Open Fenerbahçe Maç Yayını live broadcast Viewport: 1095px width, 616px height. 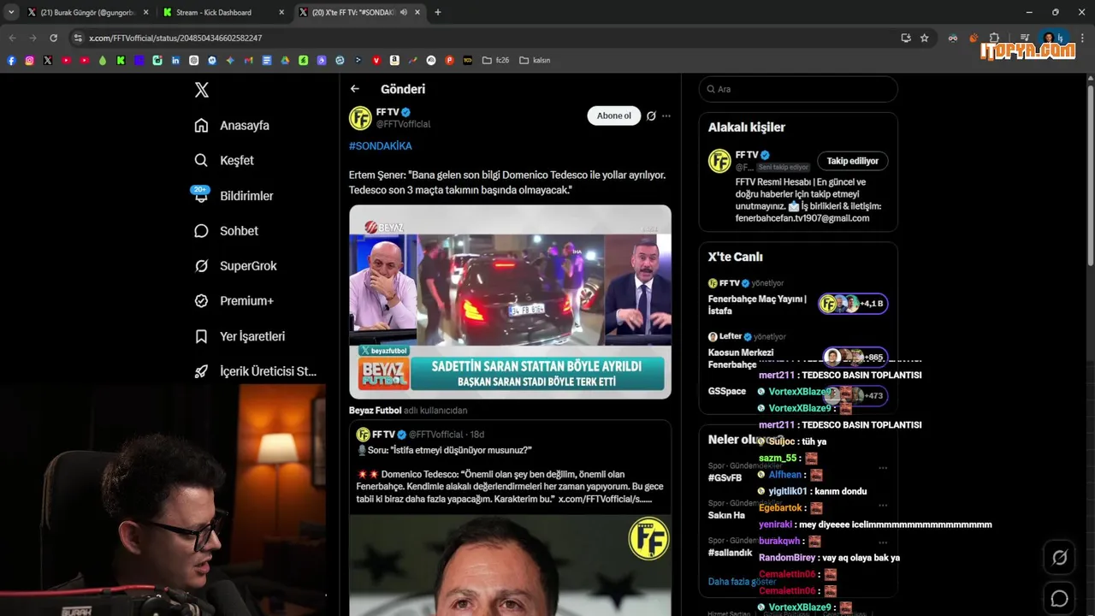757,305
